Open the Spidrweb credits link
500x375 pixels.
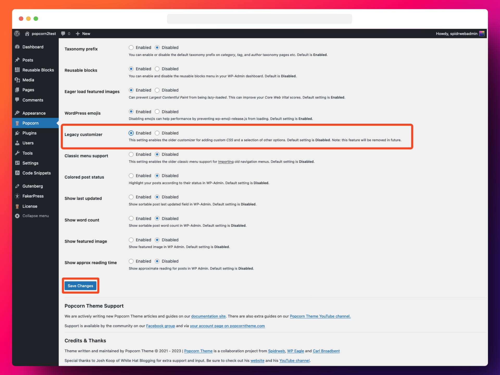coord(277,351)
